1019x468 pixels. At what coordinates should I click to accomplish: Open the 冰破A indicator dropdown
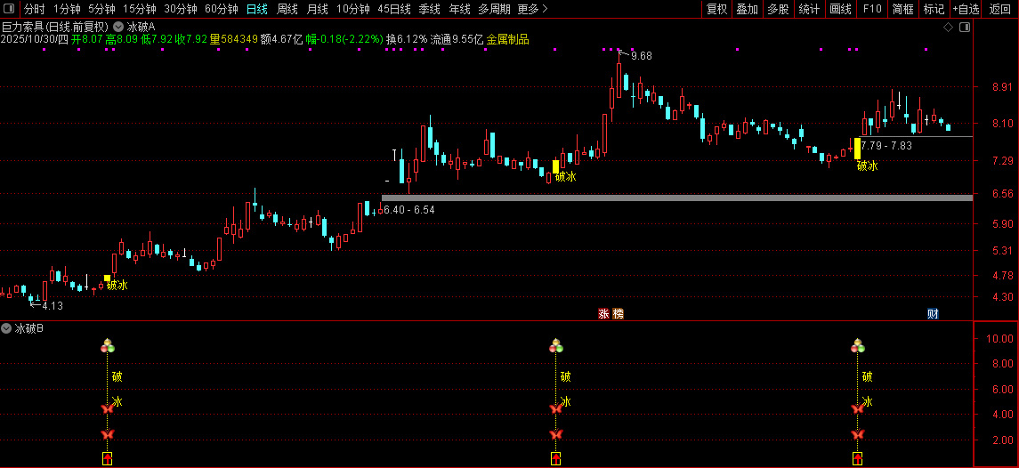(x=118, y=28)
